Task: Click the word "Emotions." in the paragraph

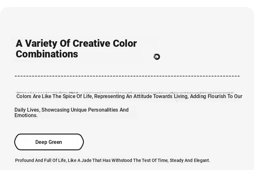Action: pyautogui.click(x=26, y=115)
